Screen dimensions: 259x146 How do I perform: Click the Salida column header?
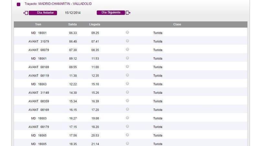pos(73,25)
